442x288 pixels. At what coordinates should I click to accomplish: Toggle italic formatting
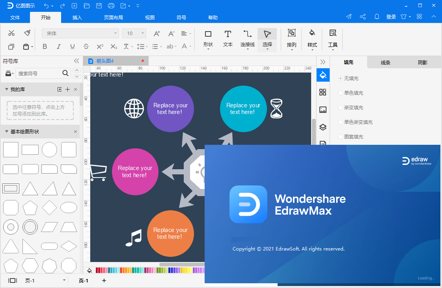pyautogui.click(x=59, y=47)
